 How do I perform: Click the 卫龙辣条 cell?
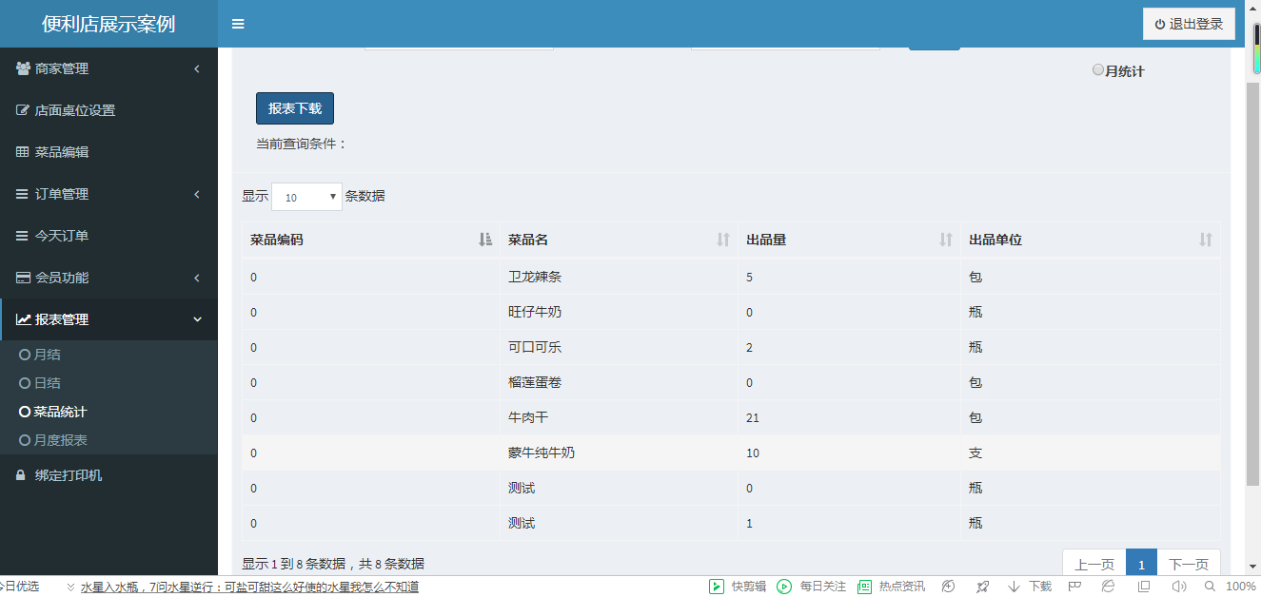click(x=619, y=277)
